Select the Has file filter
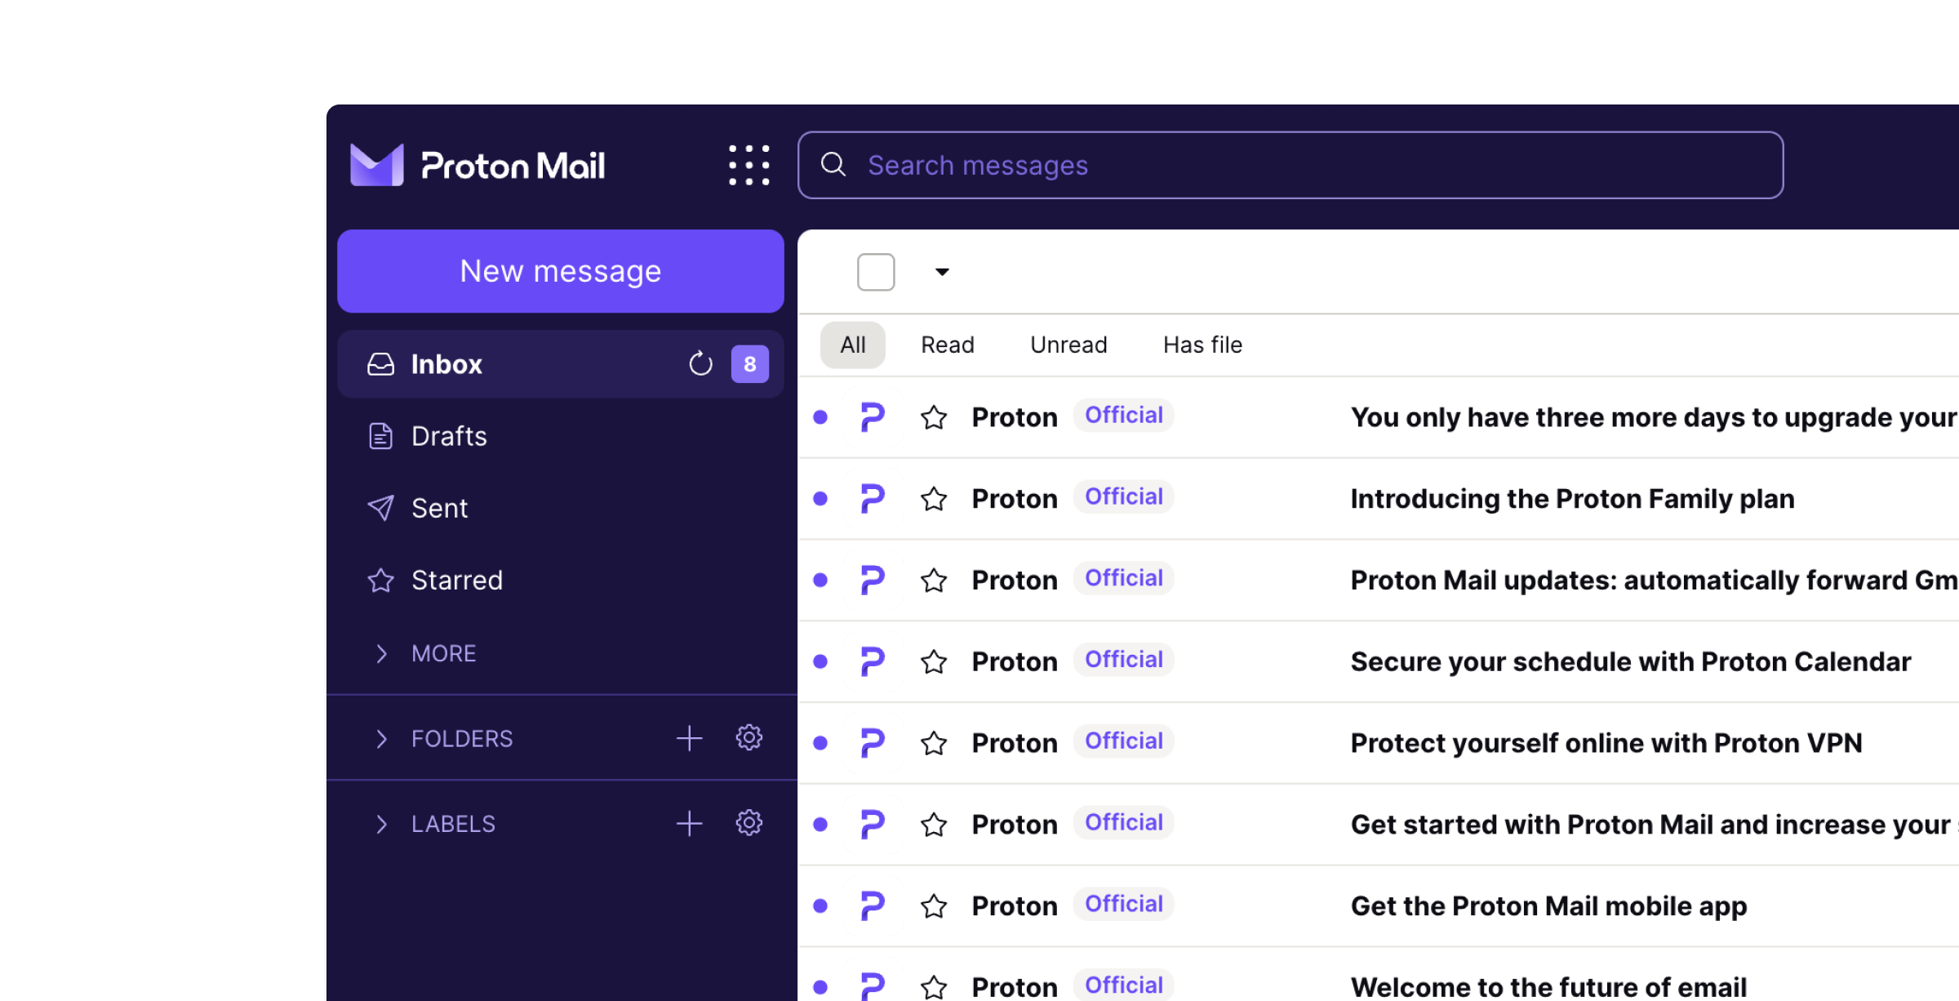Image resolution: width=1959 pixels, height=1001 pixels. (1202, 345)
